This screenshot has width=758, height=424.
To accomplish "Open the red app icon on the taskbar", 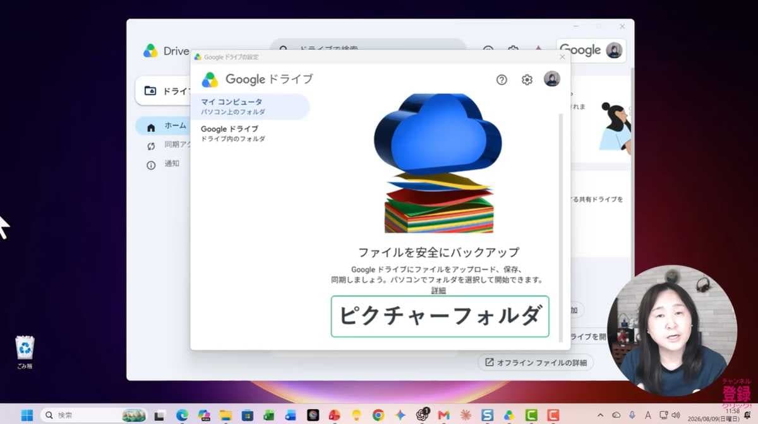I will pos(335,415).
